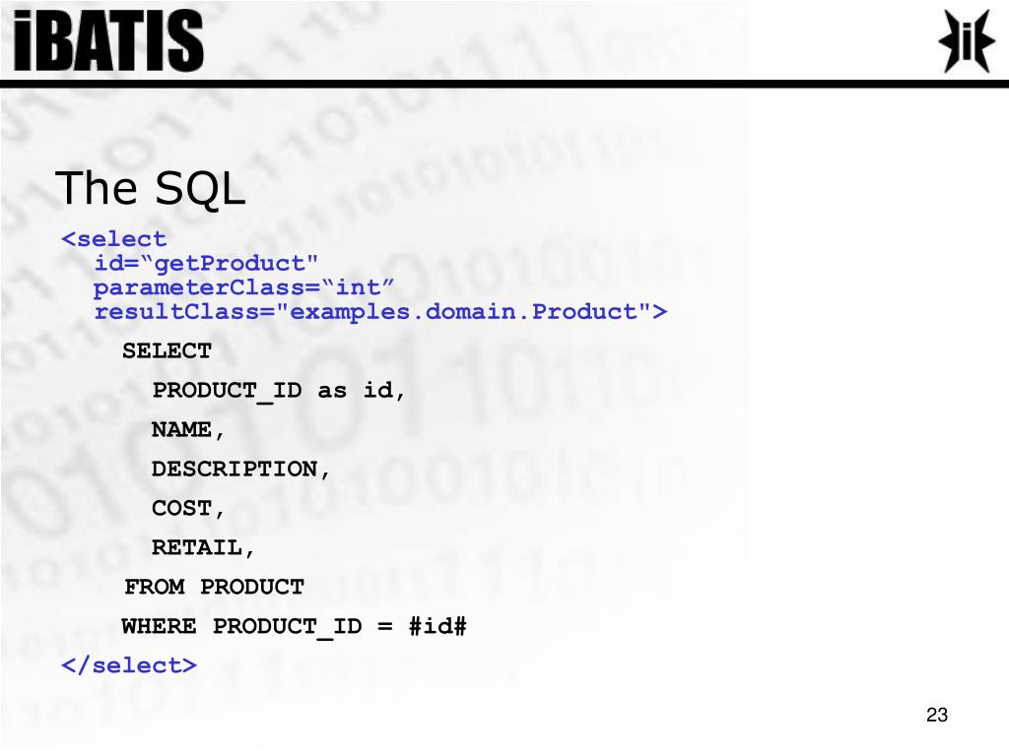Click the slide title The SQL
Viewport: 1009px width, 756px height.
click(150, 188)
